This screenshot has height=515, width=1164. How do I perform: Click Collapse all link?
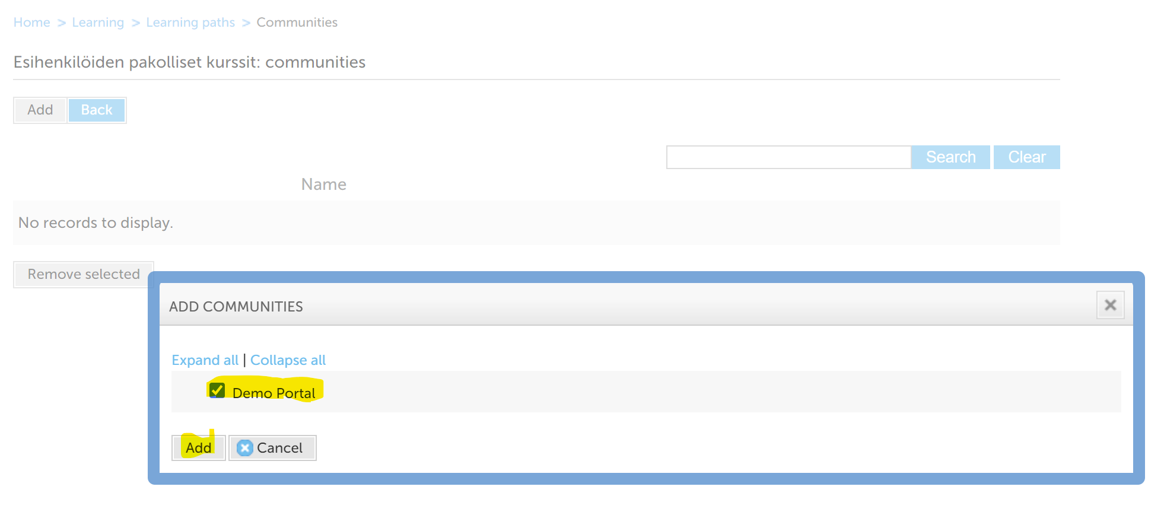pyautogui.click(x=288, y=360)
